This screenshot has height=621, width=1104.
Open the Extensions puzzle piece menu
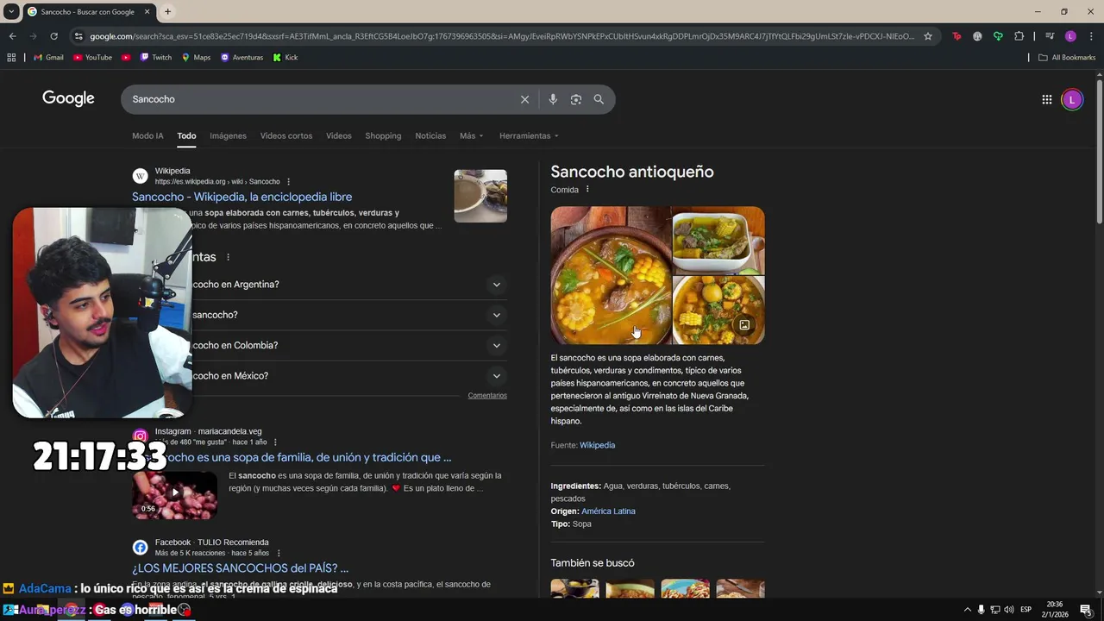1019,36
